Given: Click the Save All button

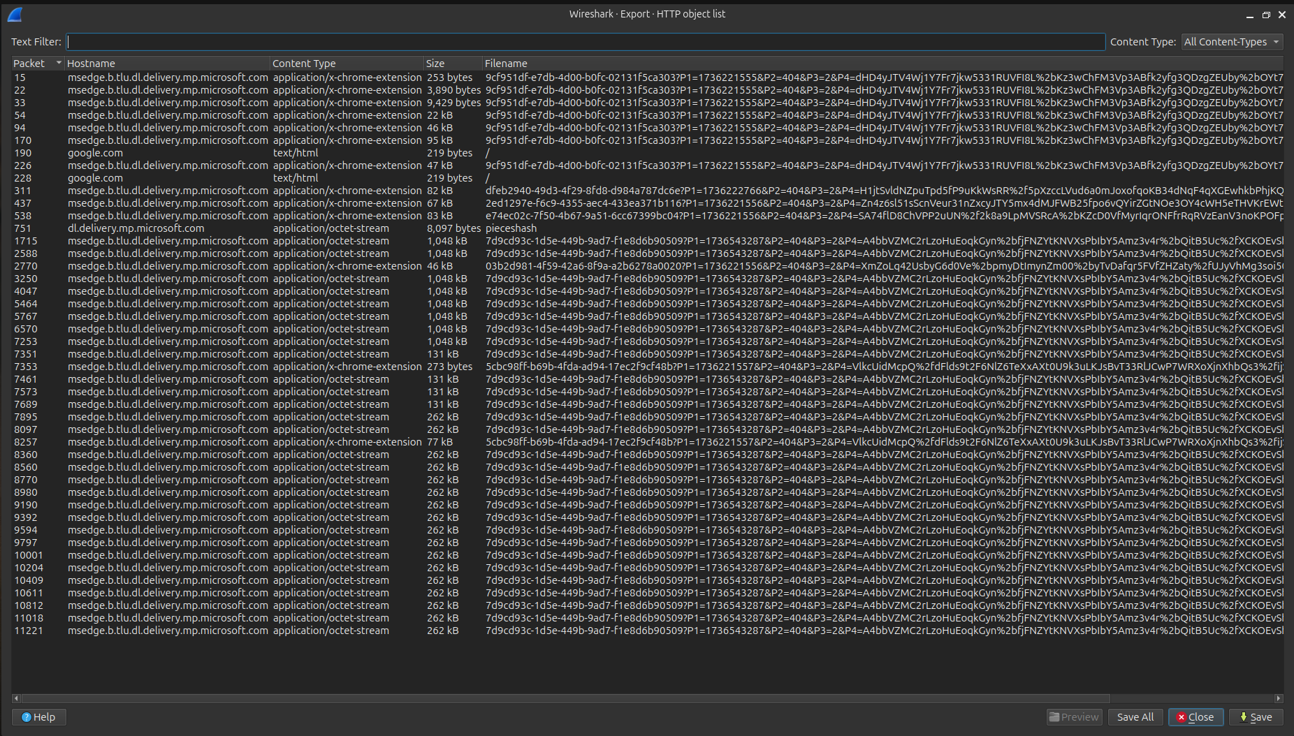Looking at the screenshot, I should 1135,717.
